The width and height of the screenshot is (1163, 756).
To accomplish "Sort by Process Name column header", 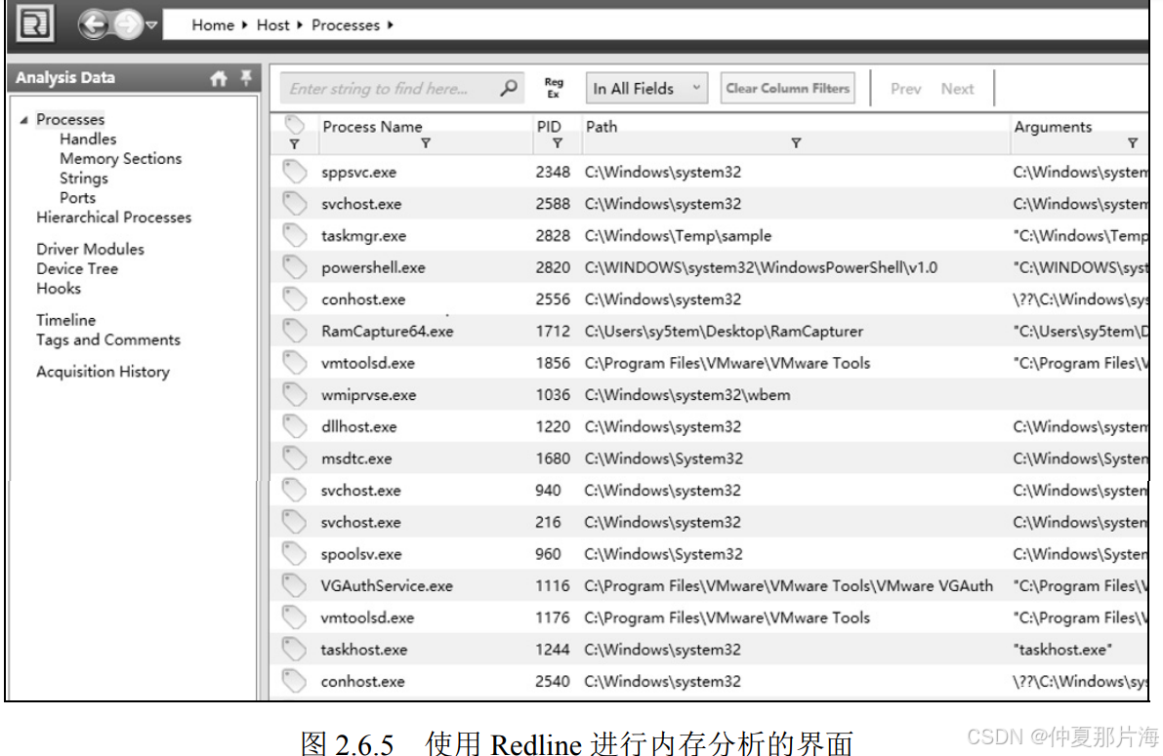I will point(372,127).
